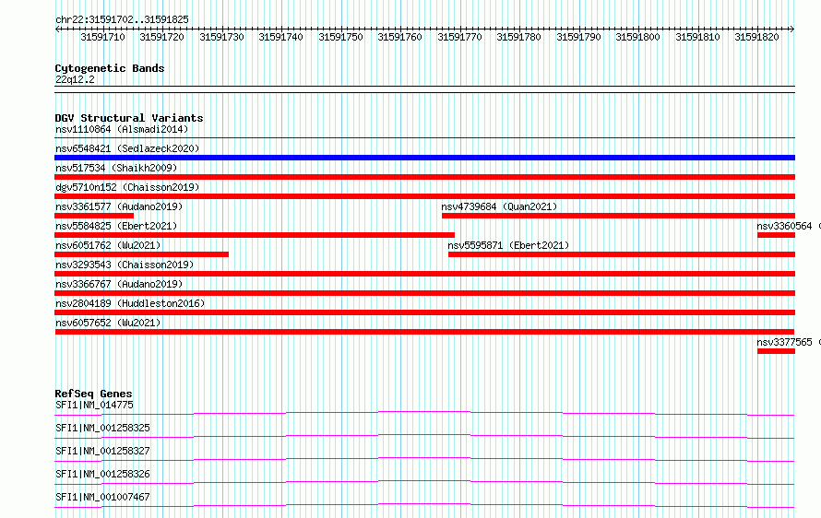Click the red bar under nsv3293543

click(x=424, y=274)
